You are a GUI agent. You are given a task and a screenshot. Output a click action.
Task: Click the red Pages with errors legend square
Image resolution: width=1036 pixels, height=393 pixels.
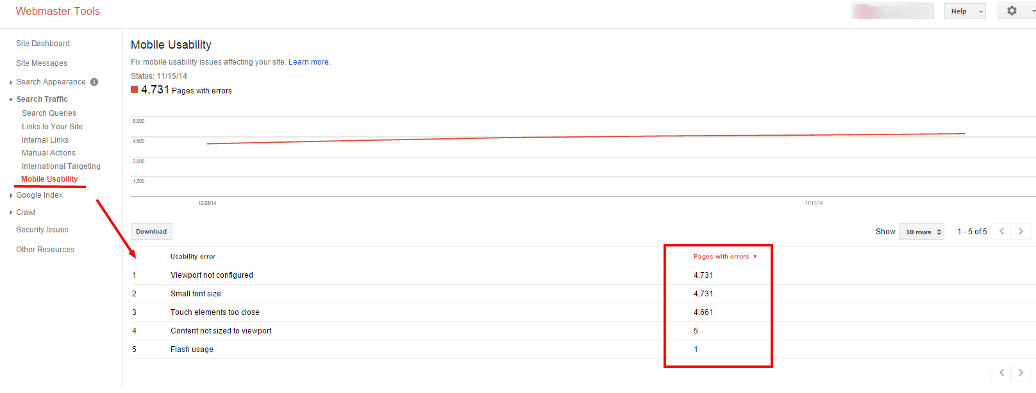(x=135, y=90)
